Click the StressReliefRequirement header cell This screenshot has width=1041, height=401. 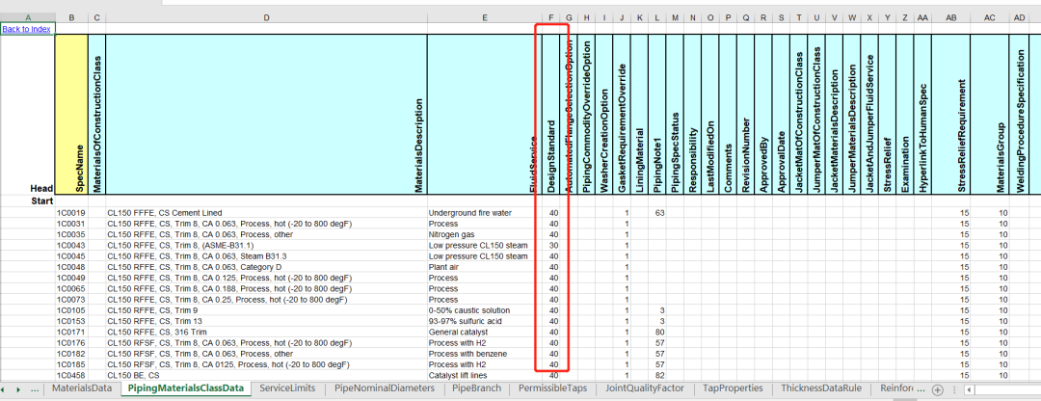pos(950,114)
